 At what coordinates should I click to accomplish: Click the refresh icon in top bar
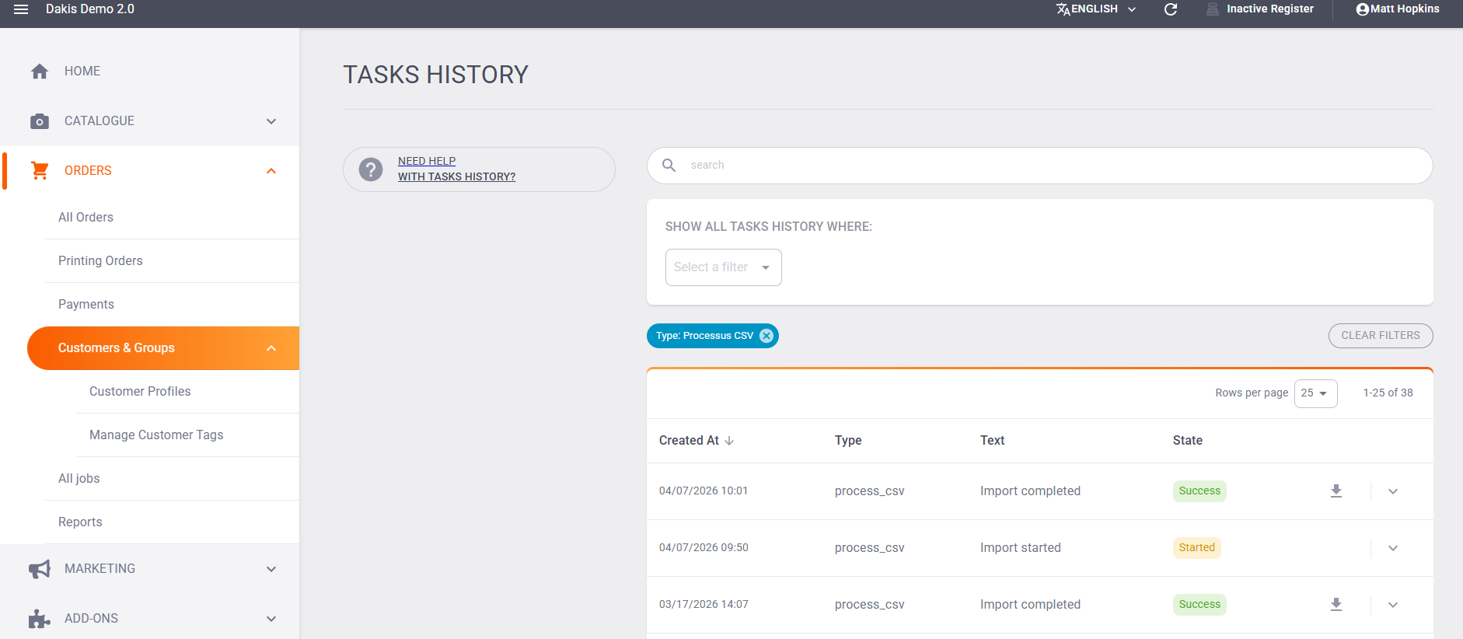click(x=1171, y=9)
